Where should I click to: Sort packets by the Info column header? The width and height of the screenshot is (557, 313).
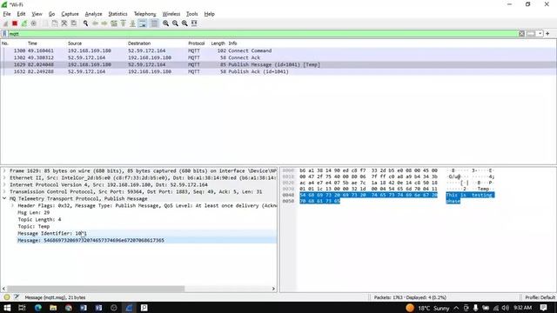(x=232, y=43)
